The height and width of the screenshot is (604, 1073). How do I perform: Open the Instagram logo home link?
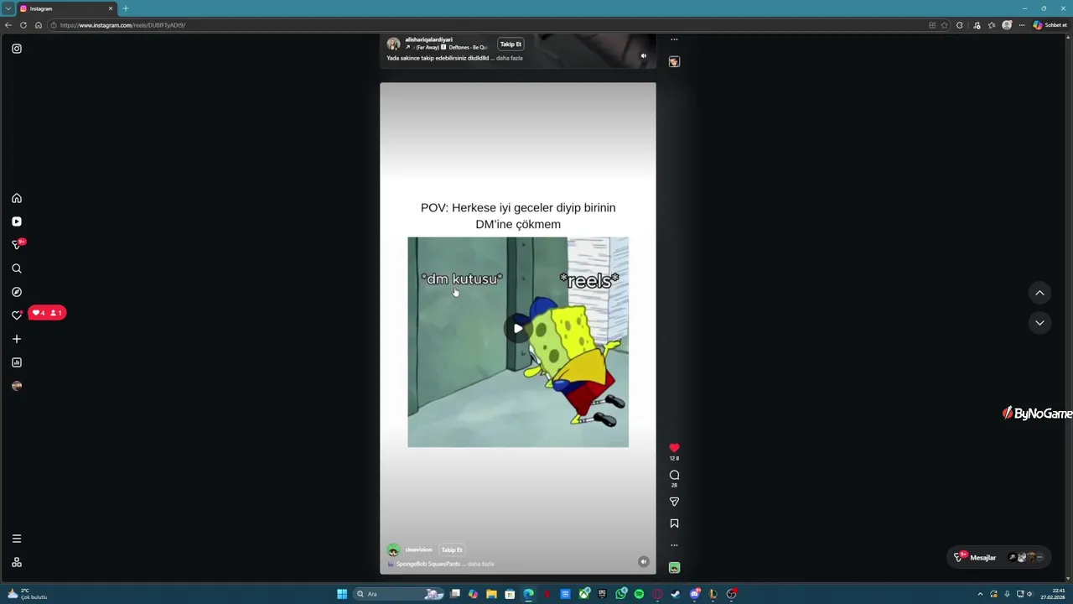pos(16,49)
